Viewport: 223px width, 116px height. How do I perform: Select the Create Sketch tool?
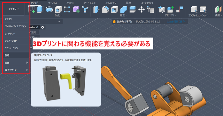(31, 9)
